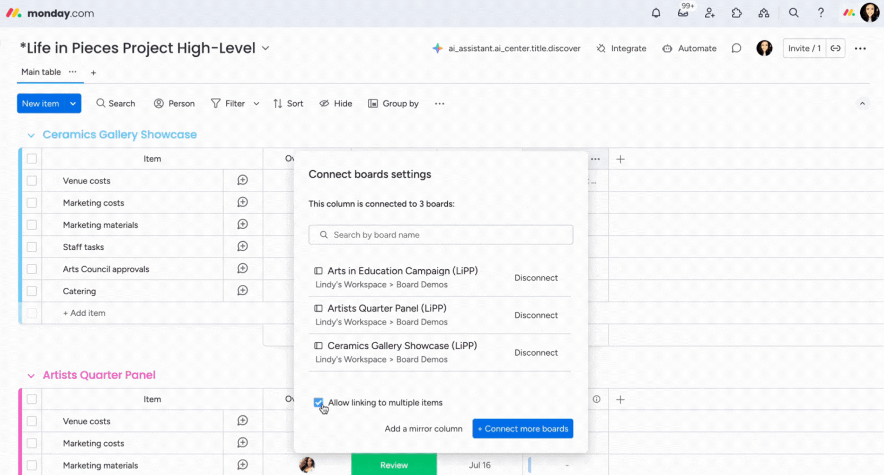The image size is (884, 475).
Task: Check the Marketing materials row in Ceramics group
Action: tap(32, 225)
